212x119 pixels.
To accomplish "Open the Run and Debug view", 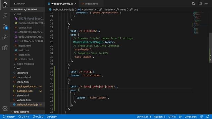I will [x=5, y=37].
